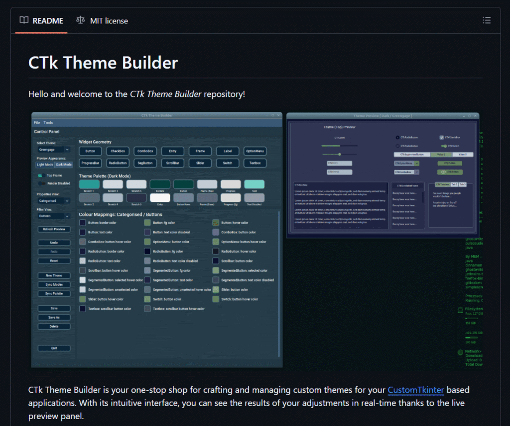510x426 pixels.
Task: Pick the Button: hover color swatch
Action: [216, 223]
